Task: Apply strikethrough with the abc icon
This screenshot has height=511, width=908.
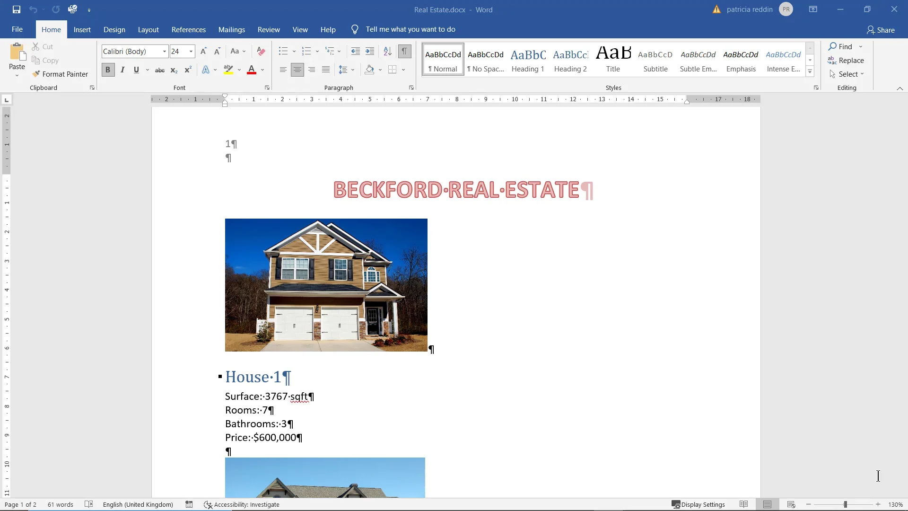Action: pyautogui.click(x=160, y=70)
